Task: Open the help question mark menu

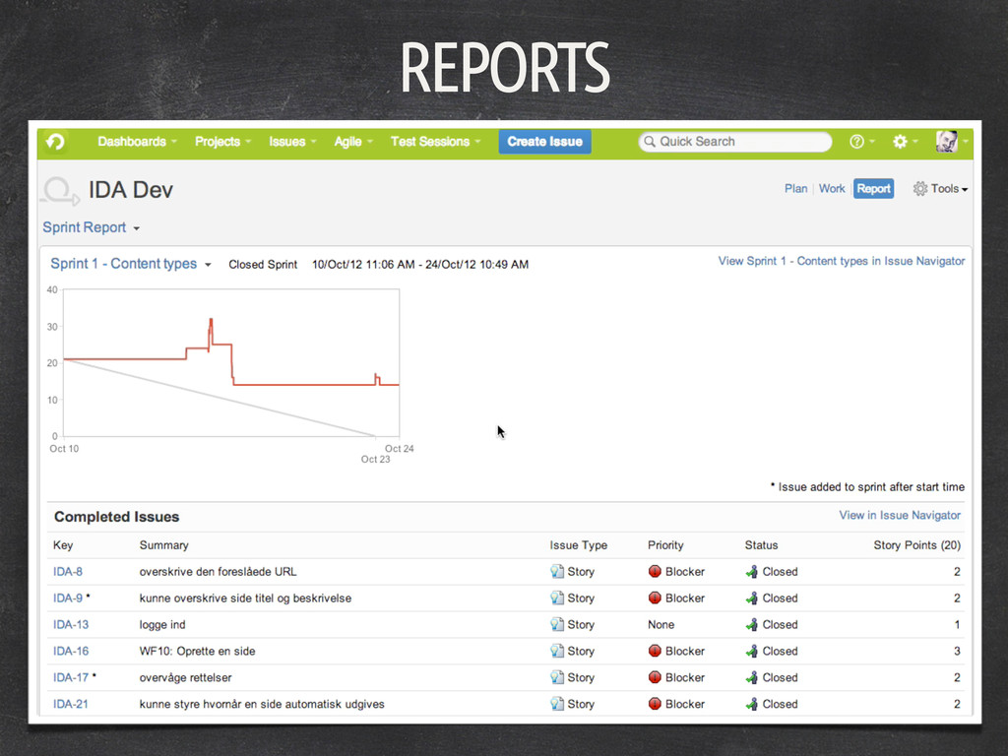Action: click(856, 142)
